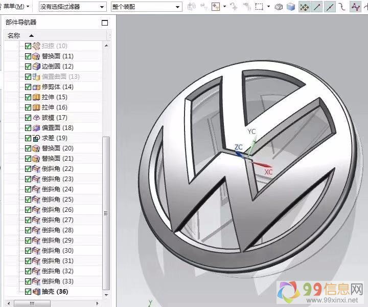
Task: Click the blue solid cube toolbar icon
Action: [290, 7]
